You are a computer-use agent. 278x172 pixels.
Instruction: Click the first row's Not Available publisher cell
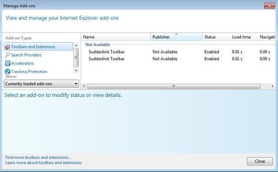pyautogui.click(x=165, y=52)
